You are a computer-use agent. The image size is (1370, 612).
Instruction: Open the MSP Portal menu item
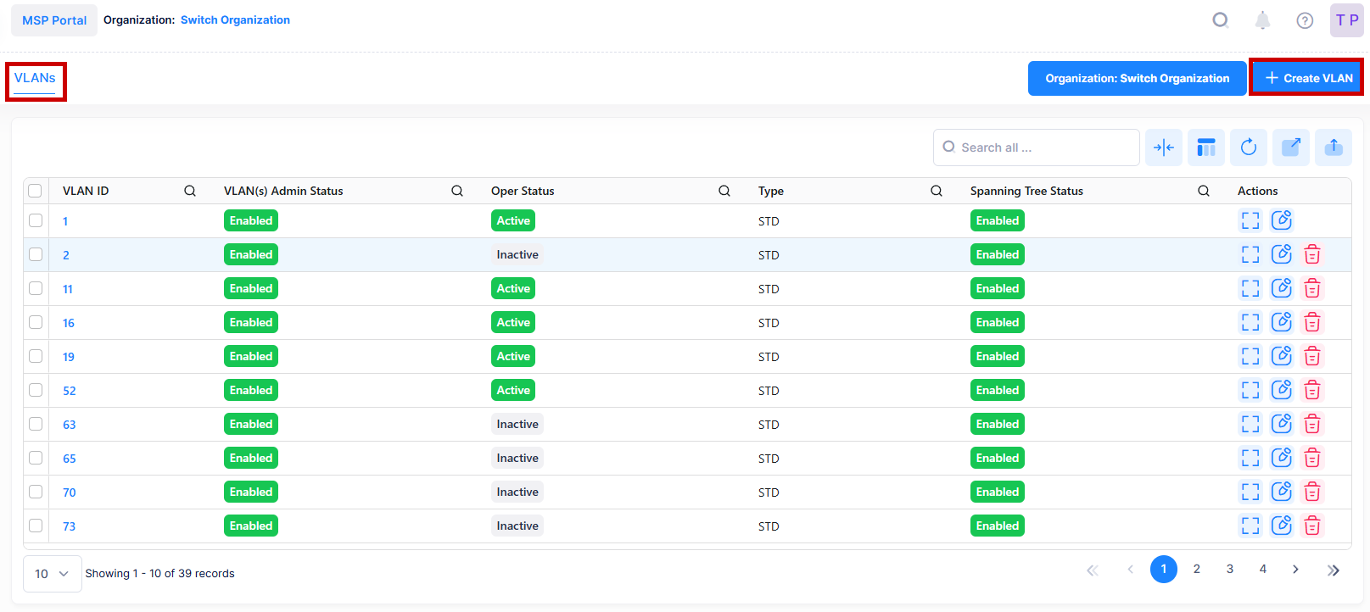54,20
